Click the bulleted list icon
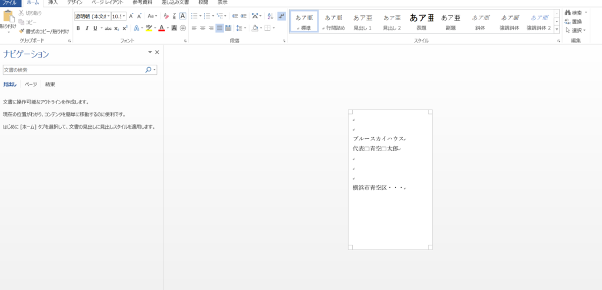This screenshot has width=602, height=290. click(195, 16)
